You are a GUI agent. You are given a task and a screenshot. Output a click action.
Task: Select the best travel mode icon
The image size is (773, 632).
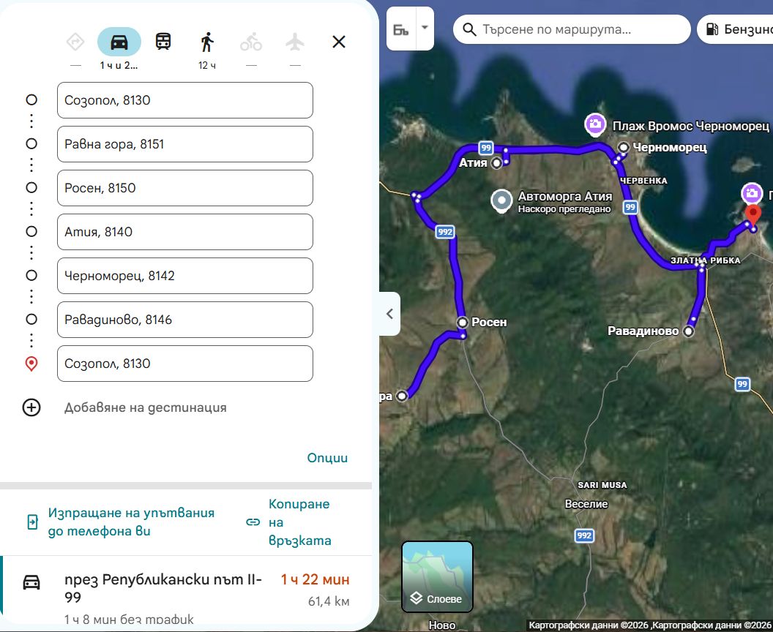pos(75,42)
